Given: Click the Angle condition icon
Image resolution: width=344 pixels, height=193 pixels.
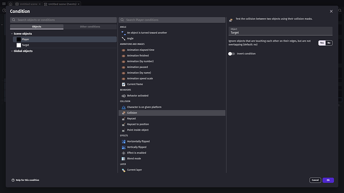Looking at the screenshot, I should click(124, 38).
